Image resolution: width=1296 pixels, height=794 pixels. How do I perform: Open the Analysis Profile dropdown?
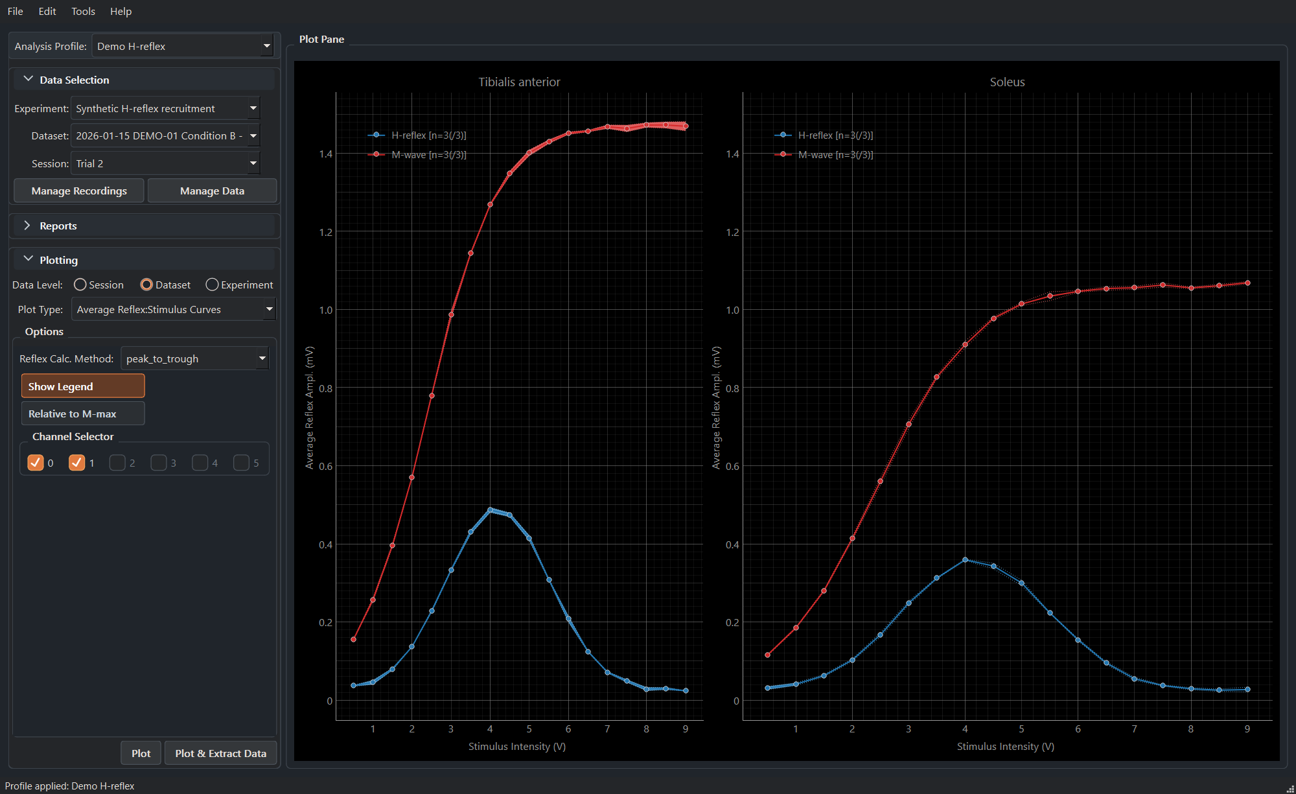[x=183, y=46]
